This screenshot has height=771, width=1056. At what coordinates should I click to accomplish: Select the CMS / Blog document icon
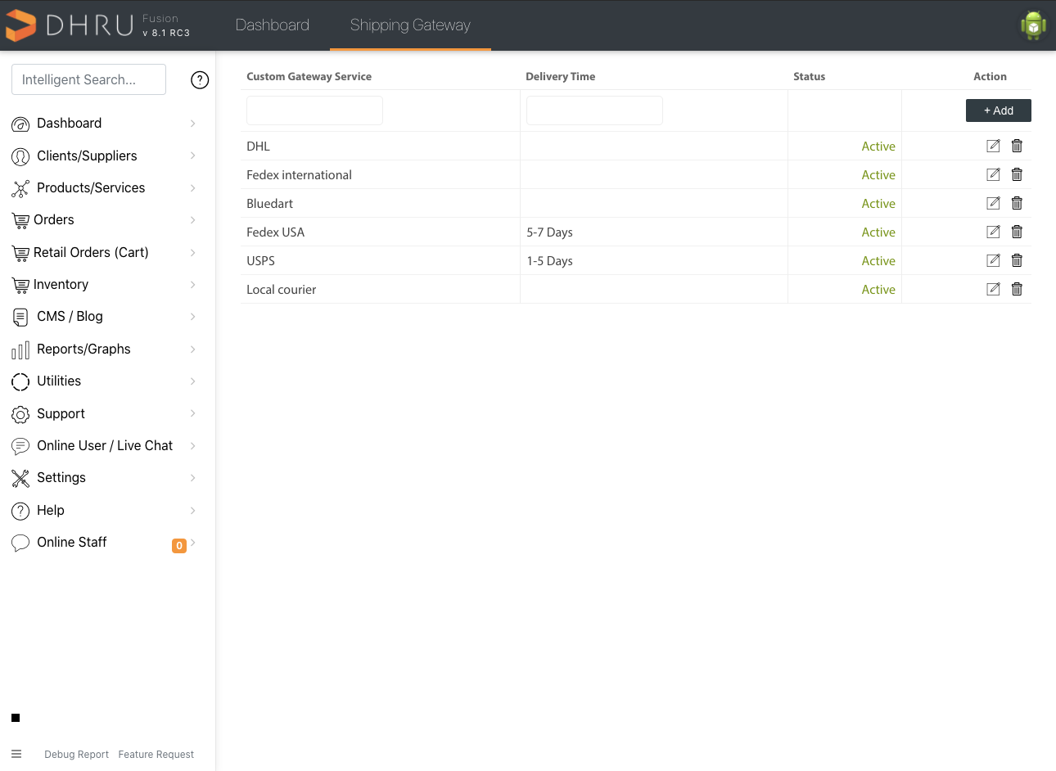(20, 317)
